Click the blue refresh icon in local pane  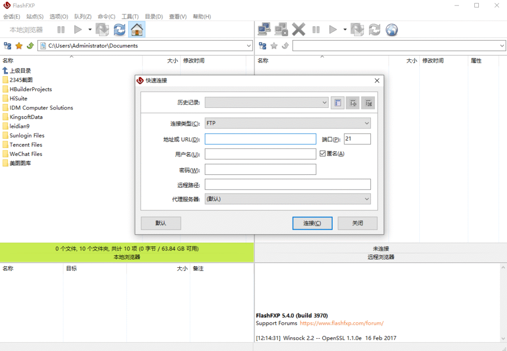(119, 30)
